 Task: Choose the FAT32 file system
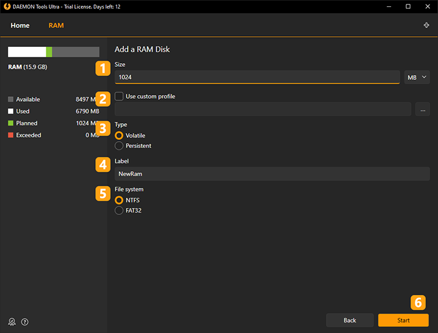coord(119,211)
